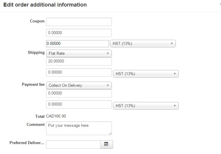
Task: Click the shipping tax amount field
Action: point(79,72)
